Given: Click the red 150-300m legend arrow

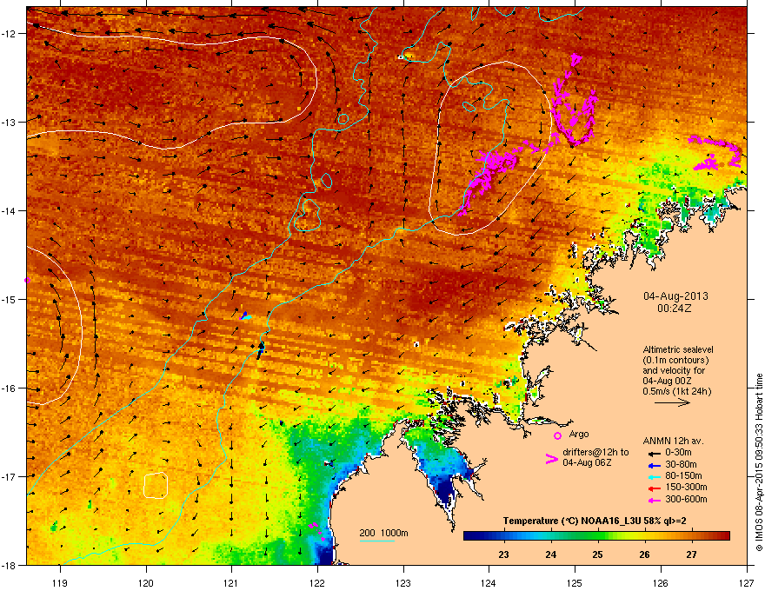Looking at the screenshot, I should pos(654,488).
